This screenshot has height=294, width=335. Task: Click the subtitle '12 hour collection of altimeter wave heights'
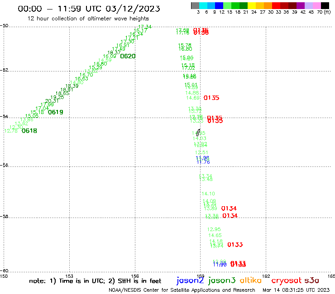(88, 19)
